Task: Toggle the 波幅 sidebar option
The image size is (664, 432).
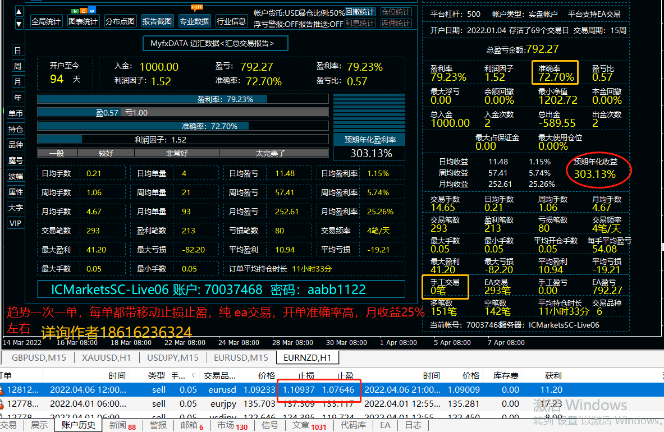Action: (16, 176)
